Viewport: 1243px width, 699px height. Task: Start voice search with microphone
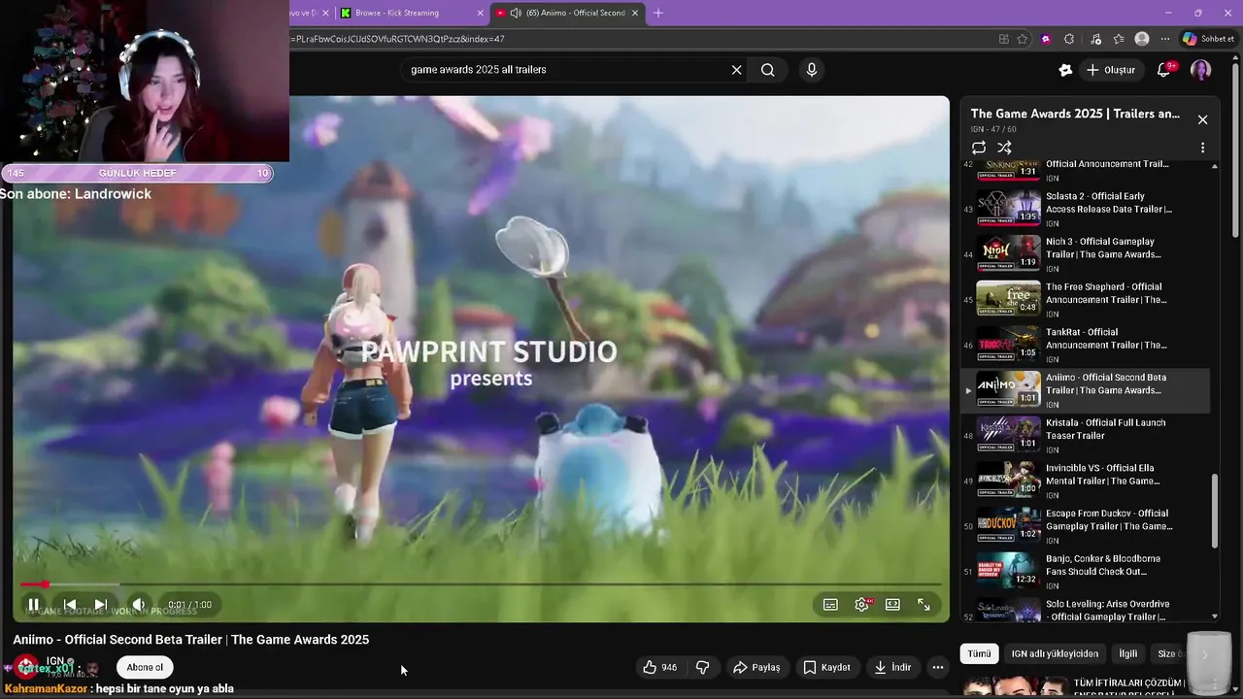click(x=812, y=70)
